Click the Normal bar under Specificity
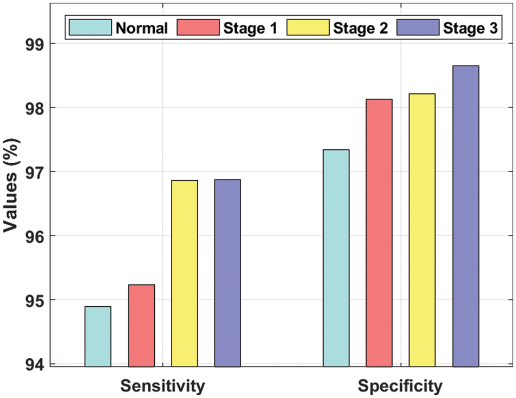516x398 pixels. click(x=336, y=258)
